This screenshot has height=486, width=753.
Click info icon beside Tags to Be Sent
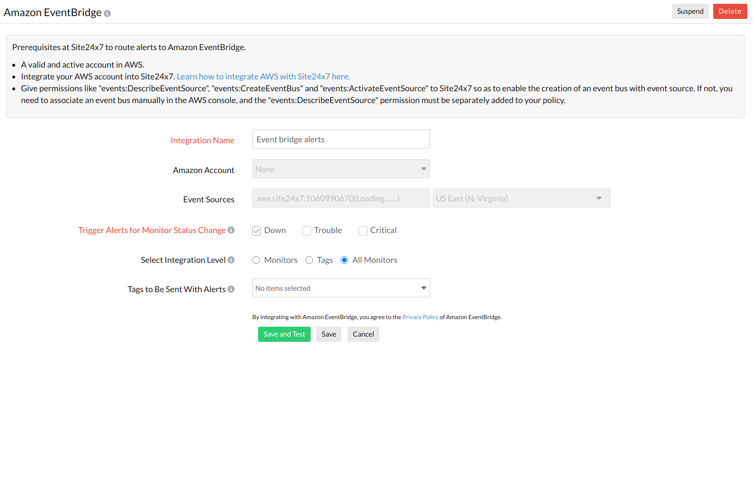[x=231, y=289]
